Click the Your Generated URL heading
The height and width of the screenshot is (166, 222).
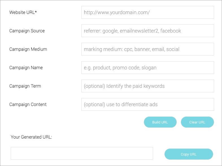coord(31,137)
